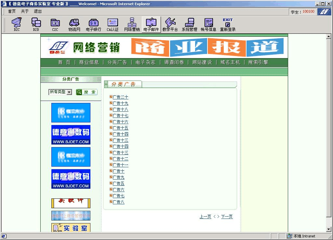Open the 电子银行 e-banking icon

pyautogui.click(x=93, y=24)
